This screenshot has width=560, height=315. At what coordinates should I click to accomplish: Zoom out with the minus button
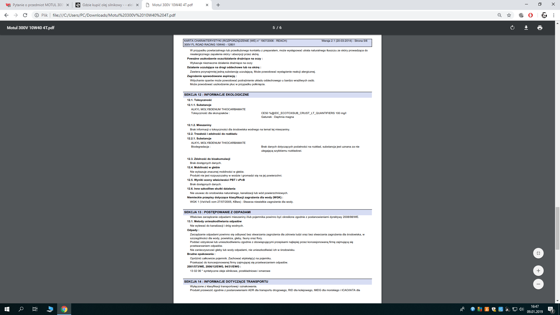(x=538, y=284)
